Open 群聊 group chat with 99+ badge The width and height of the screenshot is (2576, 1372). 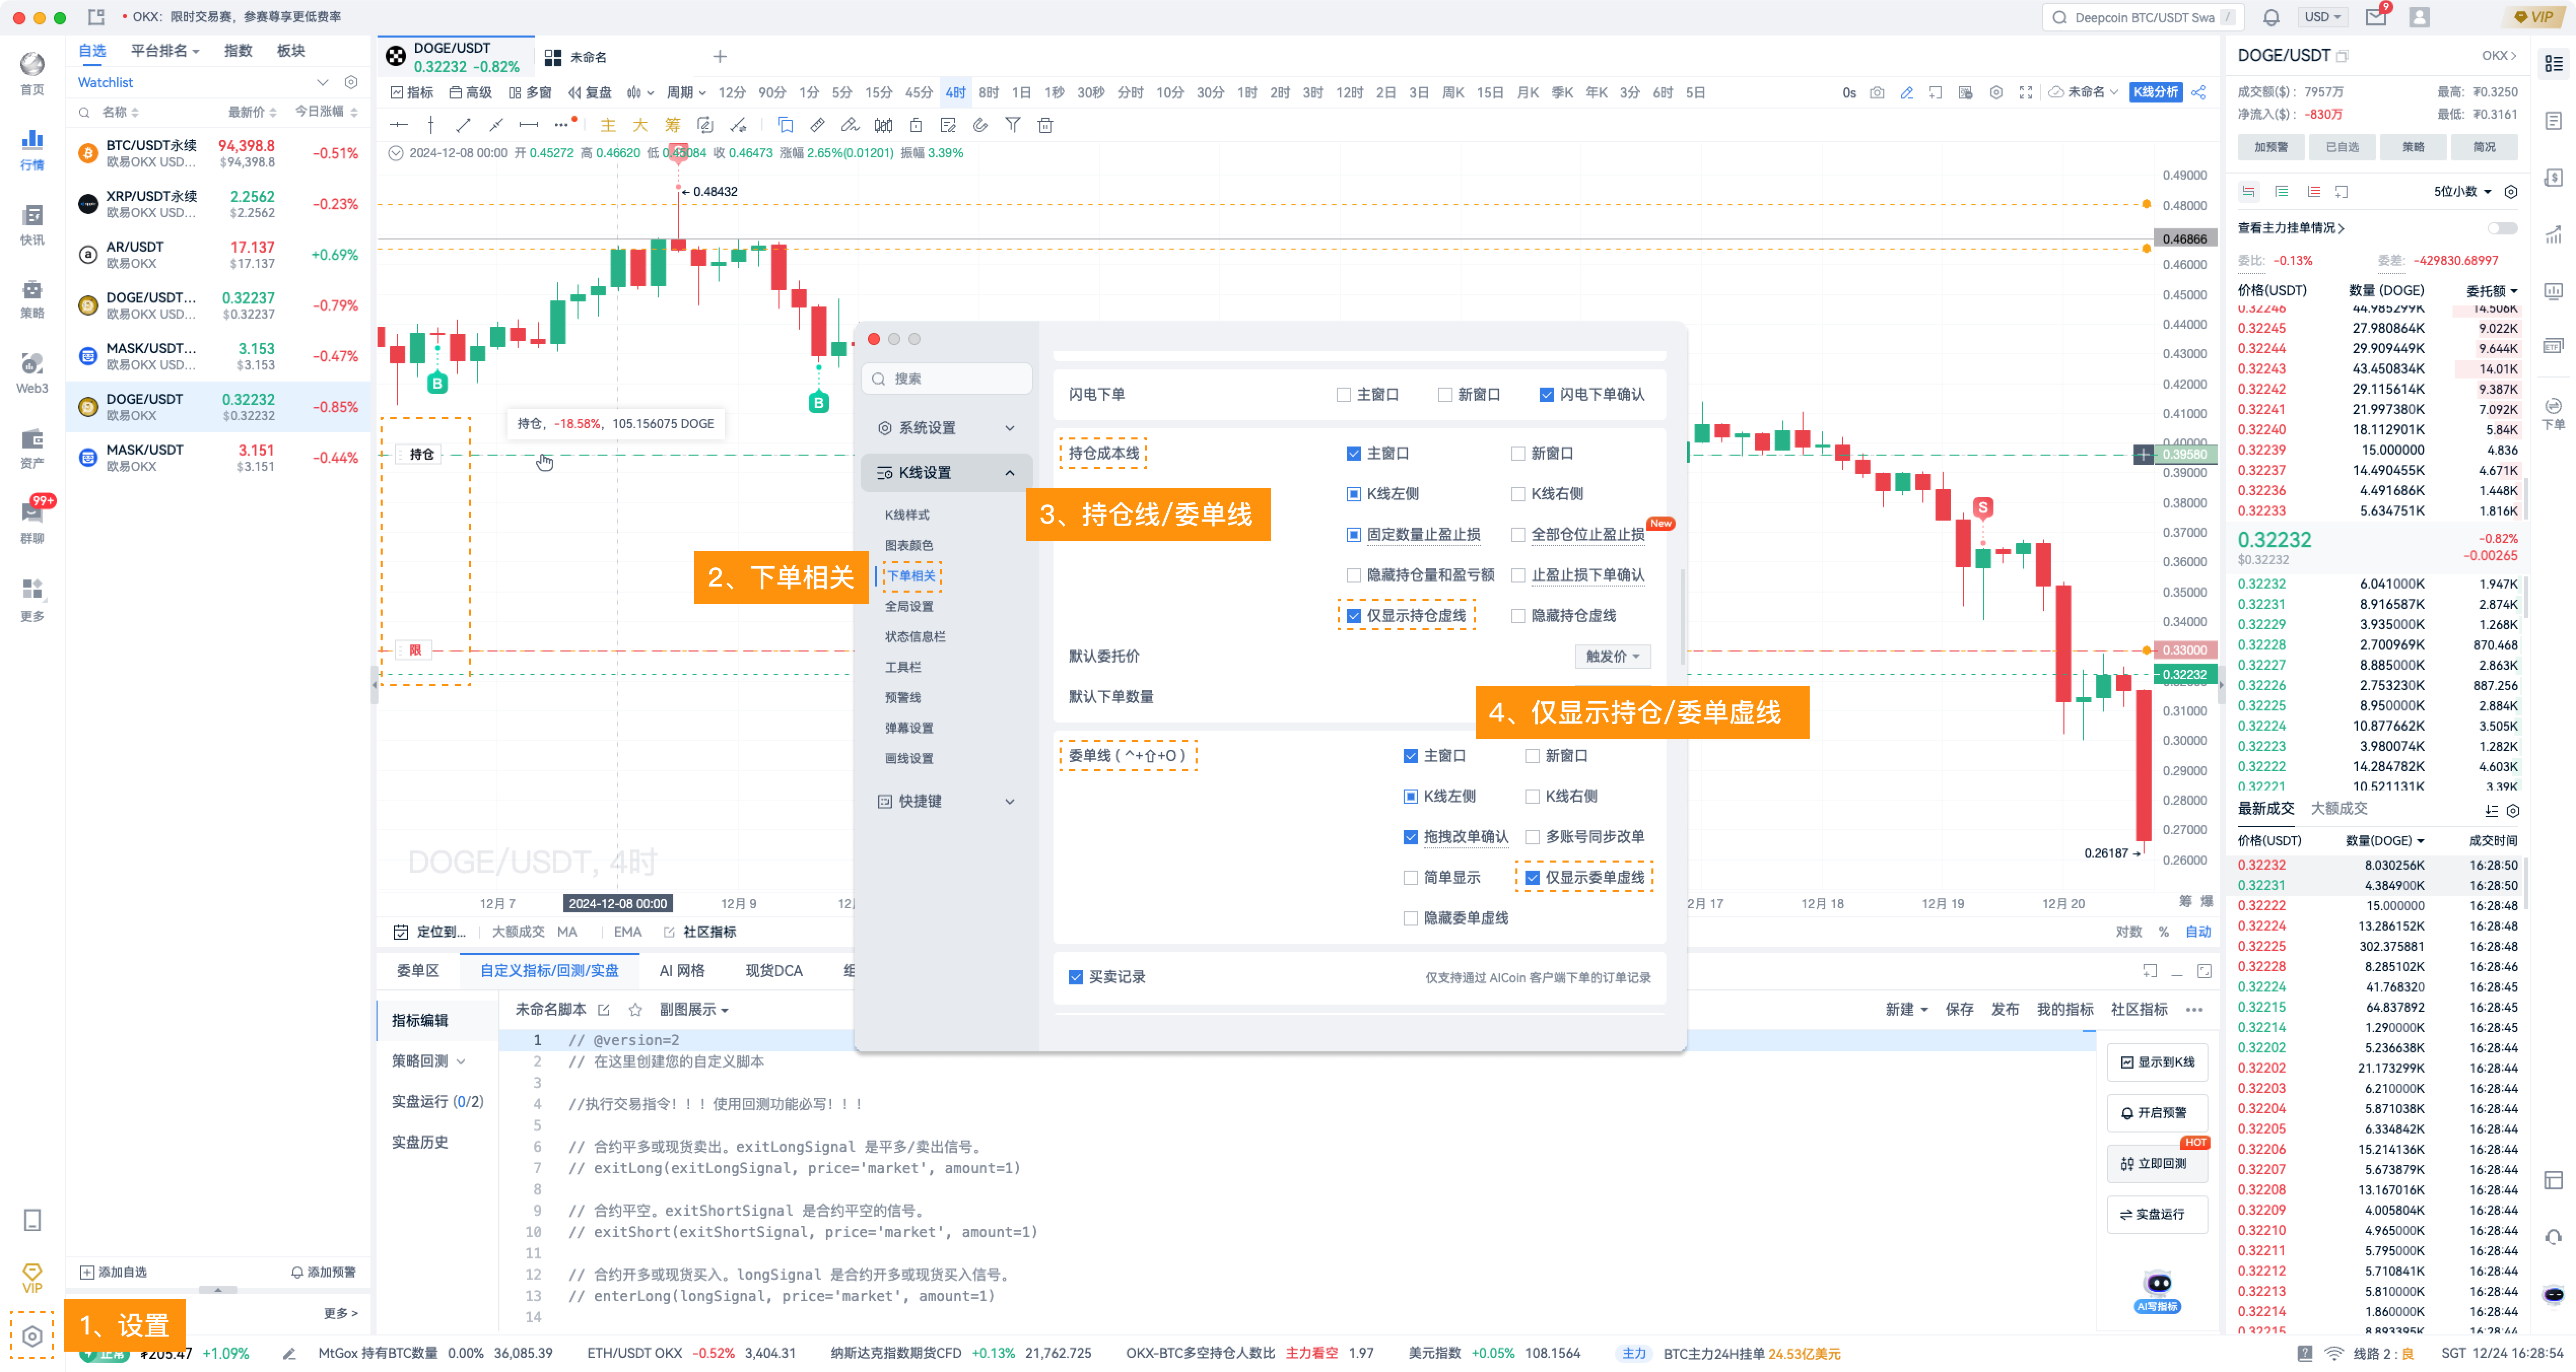pos(32,521)
